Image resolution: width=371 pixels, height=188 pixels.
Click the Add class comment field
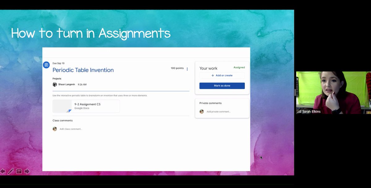pos(71,129)
